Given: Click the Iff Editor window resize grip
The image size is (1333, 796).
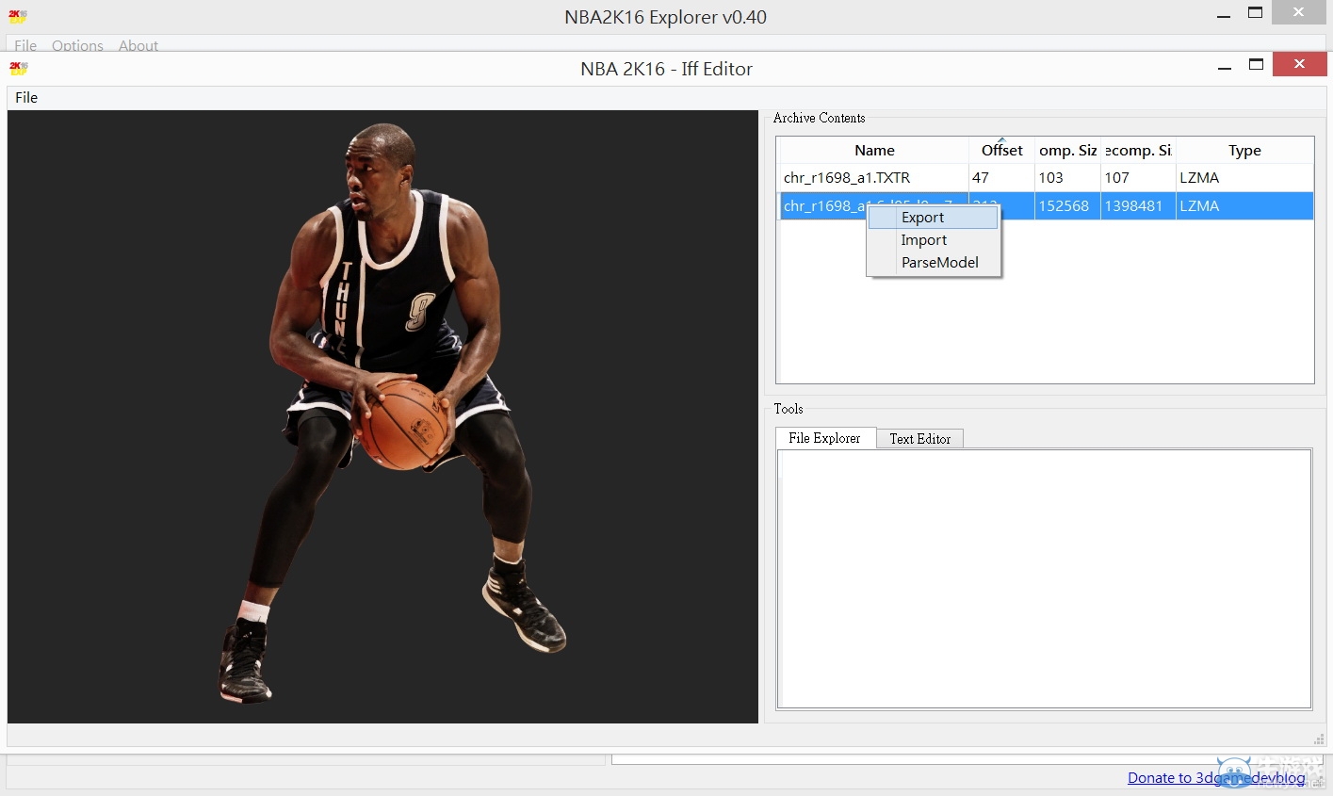Looking at the screenshot, I should 1319,739.
